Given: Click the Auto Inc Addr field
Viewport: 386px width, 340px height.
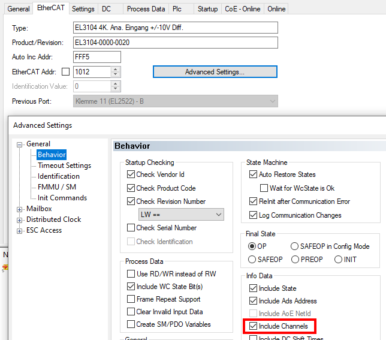Looking at the screenshot, I should pos(97,57).
